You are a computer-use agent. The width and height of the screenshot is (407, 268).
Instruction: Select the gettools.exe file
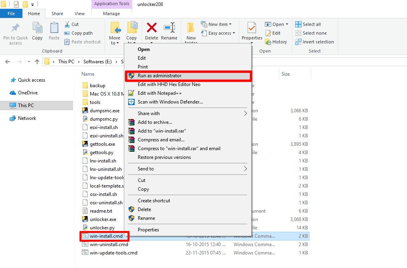click(102, 144)
